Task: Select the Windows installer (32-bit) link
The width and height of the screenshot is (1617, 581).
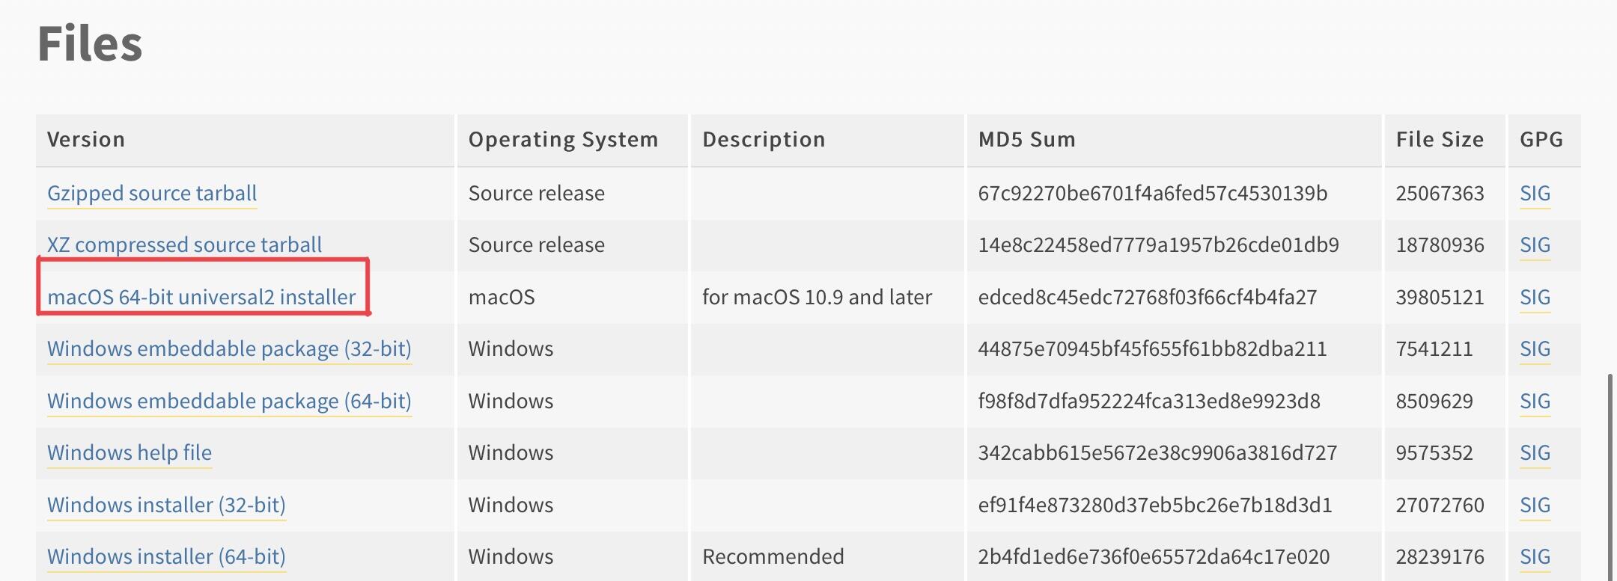Action: pyautogui.click(x=166, y=505)
